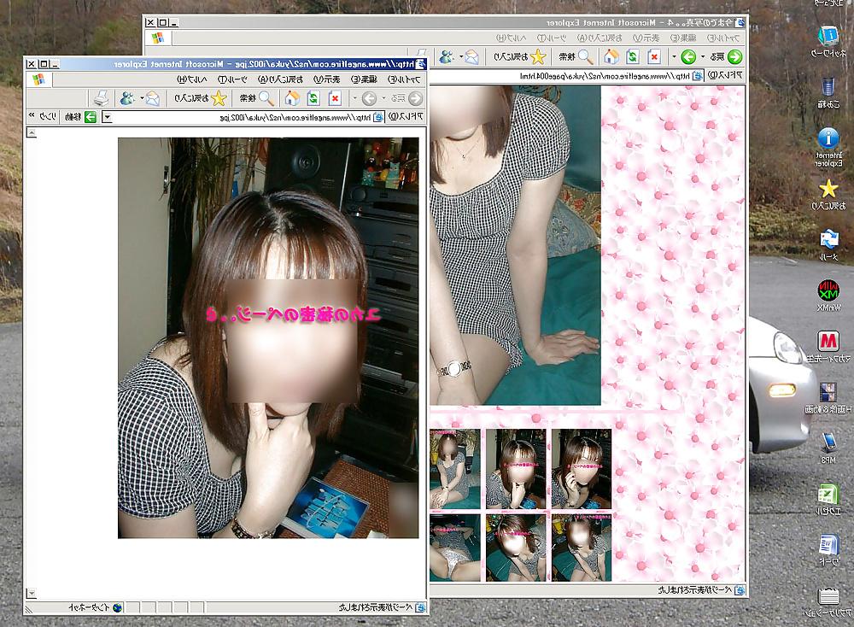
Task: Expand Forward history dropdown in front window
Action: (354, 98)
